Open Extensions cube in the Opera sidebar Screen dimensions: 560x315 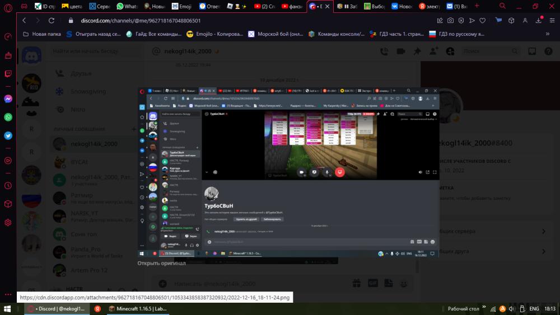pyautogui.click(x=8, y=204)
